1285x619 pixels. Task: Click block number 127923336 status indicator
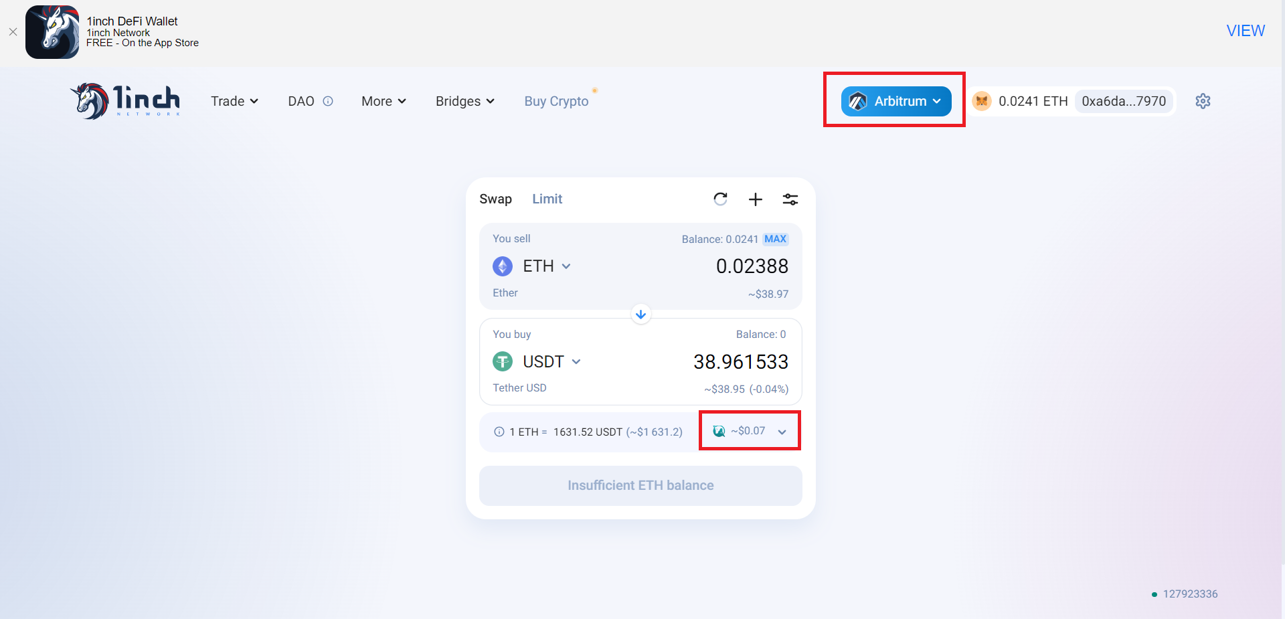tap(1185, 594)
